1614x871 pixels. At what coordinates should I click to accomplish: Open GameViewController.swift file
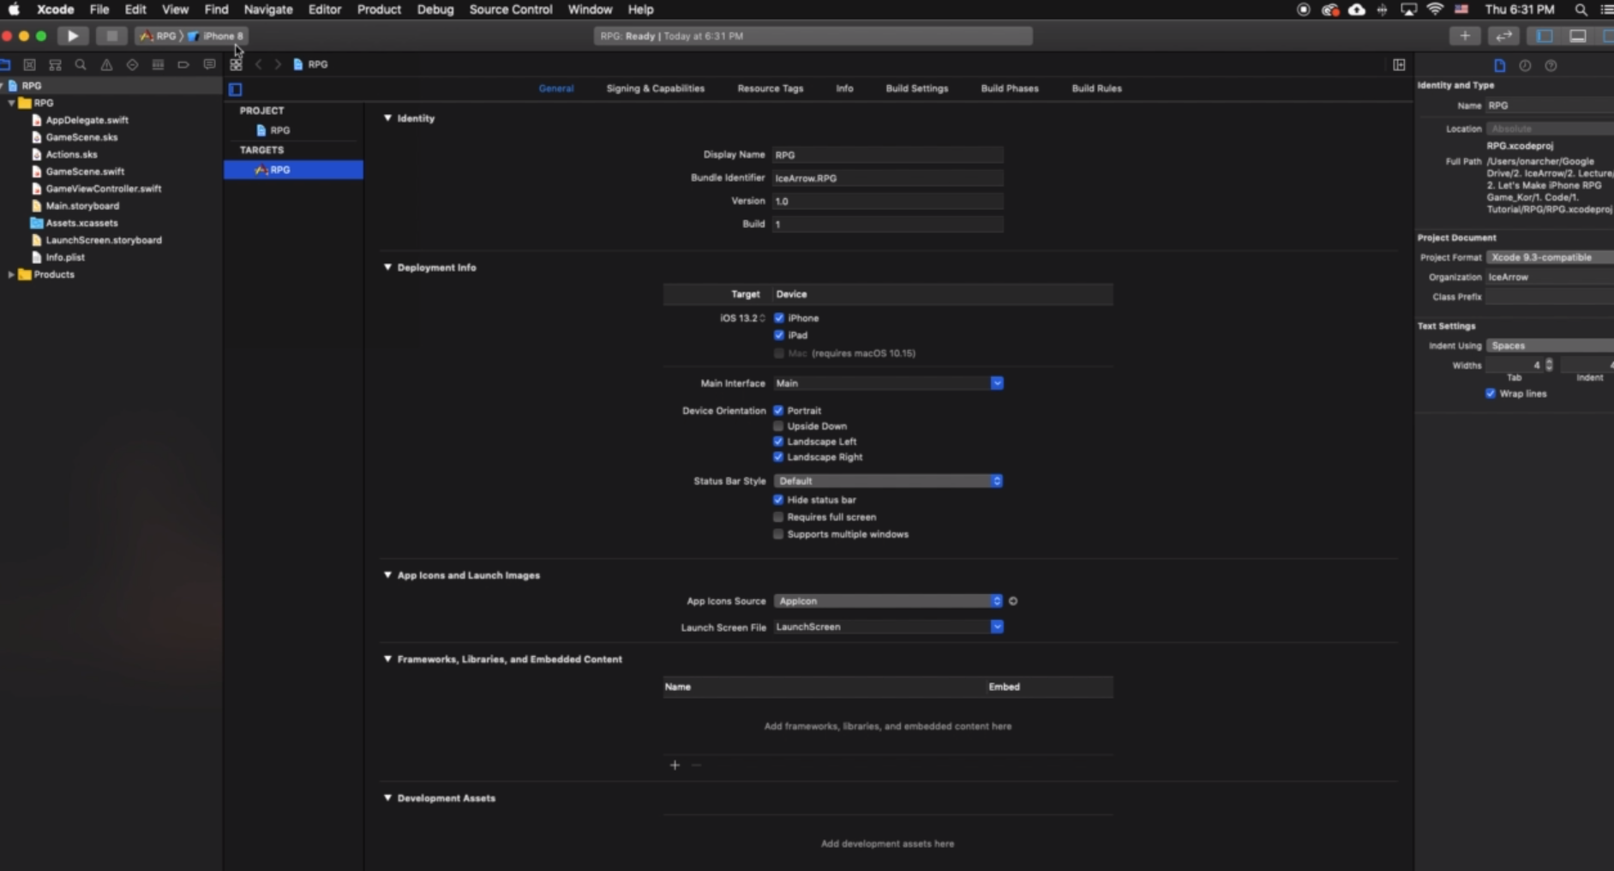103,189
